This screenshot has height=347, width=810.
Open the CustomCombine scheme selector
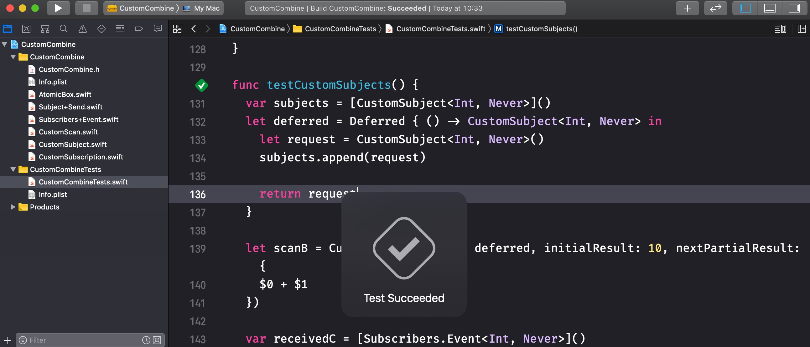coord(141,8)
